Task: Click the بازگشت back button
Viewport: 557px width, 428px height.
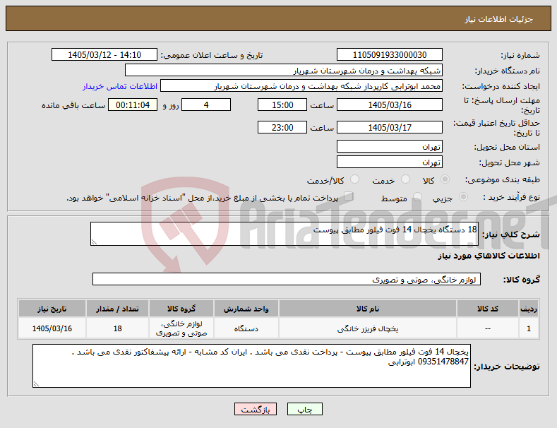Action: point(256,410)
